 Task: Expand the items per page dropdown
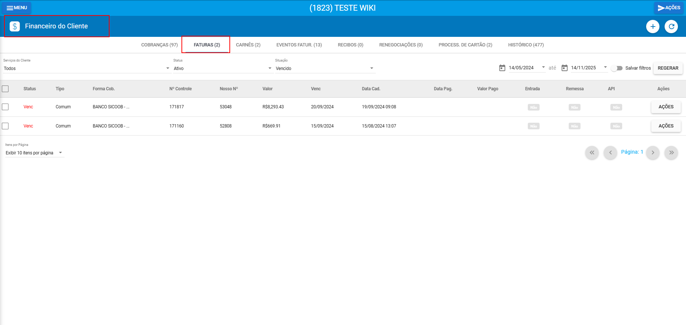[35, 153]
